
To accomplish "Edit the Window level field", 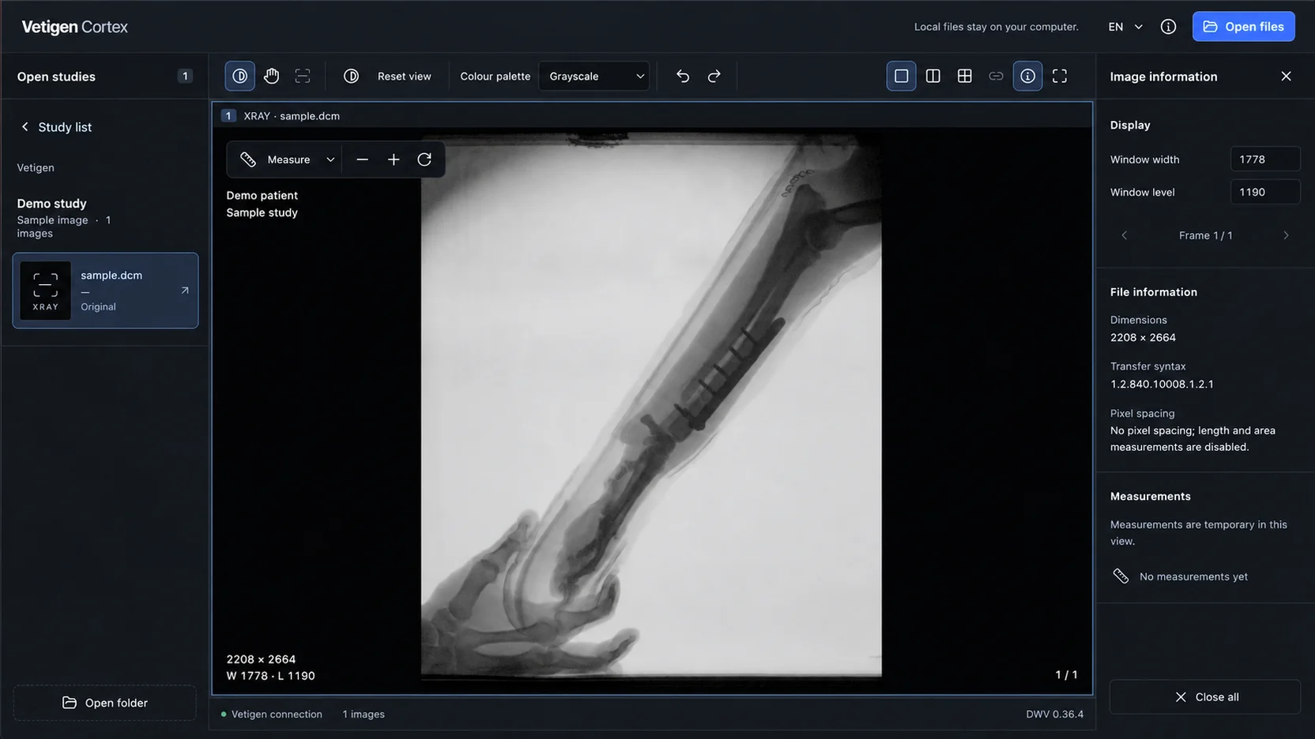I will click(x=1264, y=192).
